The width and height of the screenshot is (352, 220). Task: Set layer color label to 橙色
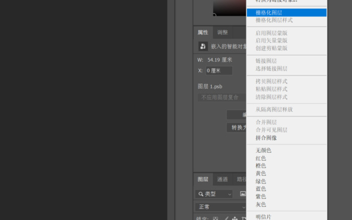click(x=287, y=166)
